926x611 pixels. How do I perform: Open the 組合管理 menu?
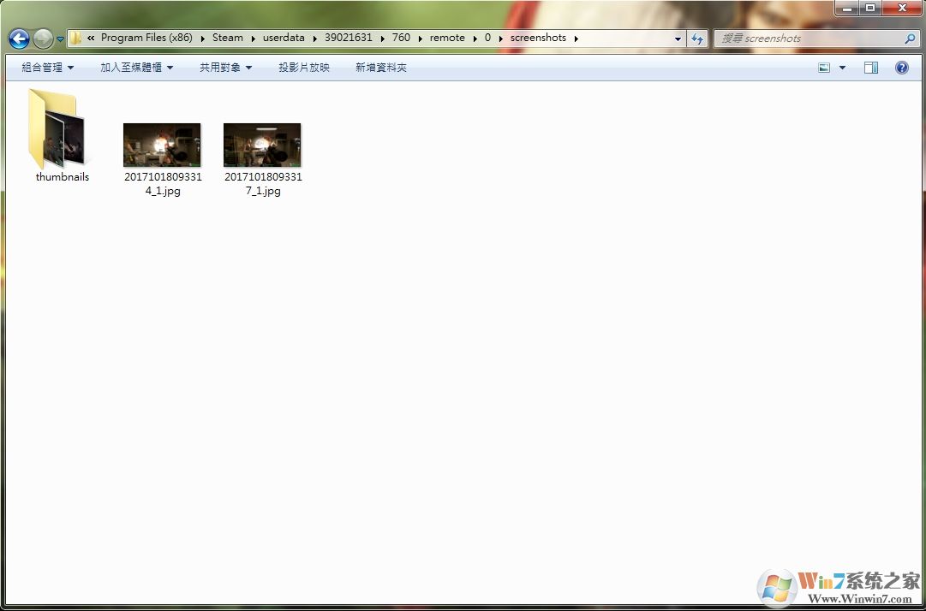tap(48, 68)
